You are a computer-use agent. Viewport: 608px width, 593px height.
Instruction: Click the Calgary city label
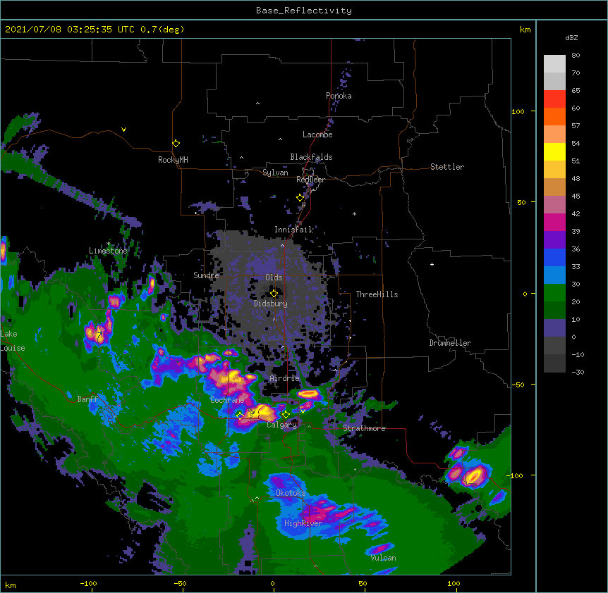click(x=282, y=425)
